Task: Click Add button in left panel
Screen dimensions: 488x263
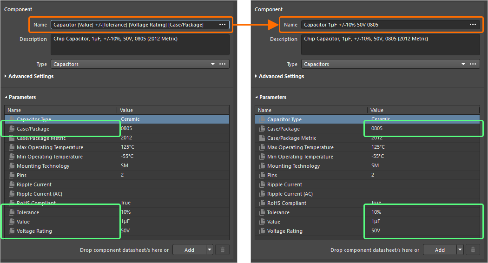Action: pyautogui.click(x=189, y=250)
